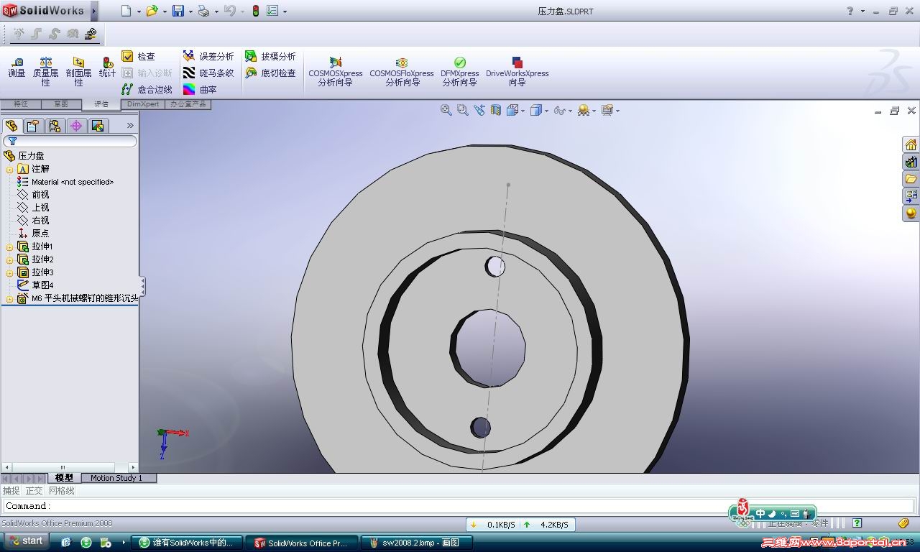Select the 模型 (Model) tab
The image size is (920, 552).
(64, 478)
